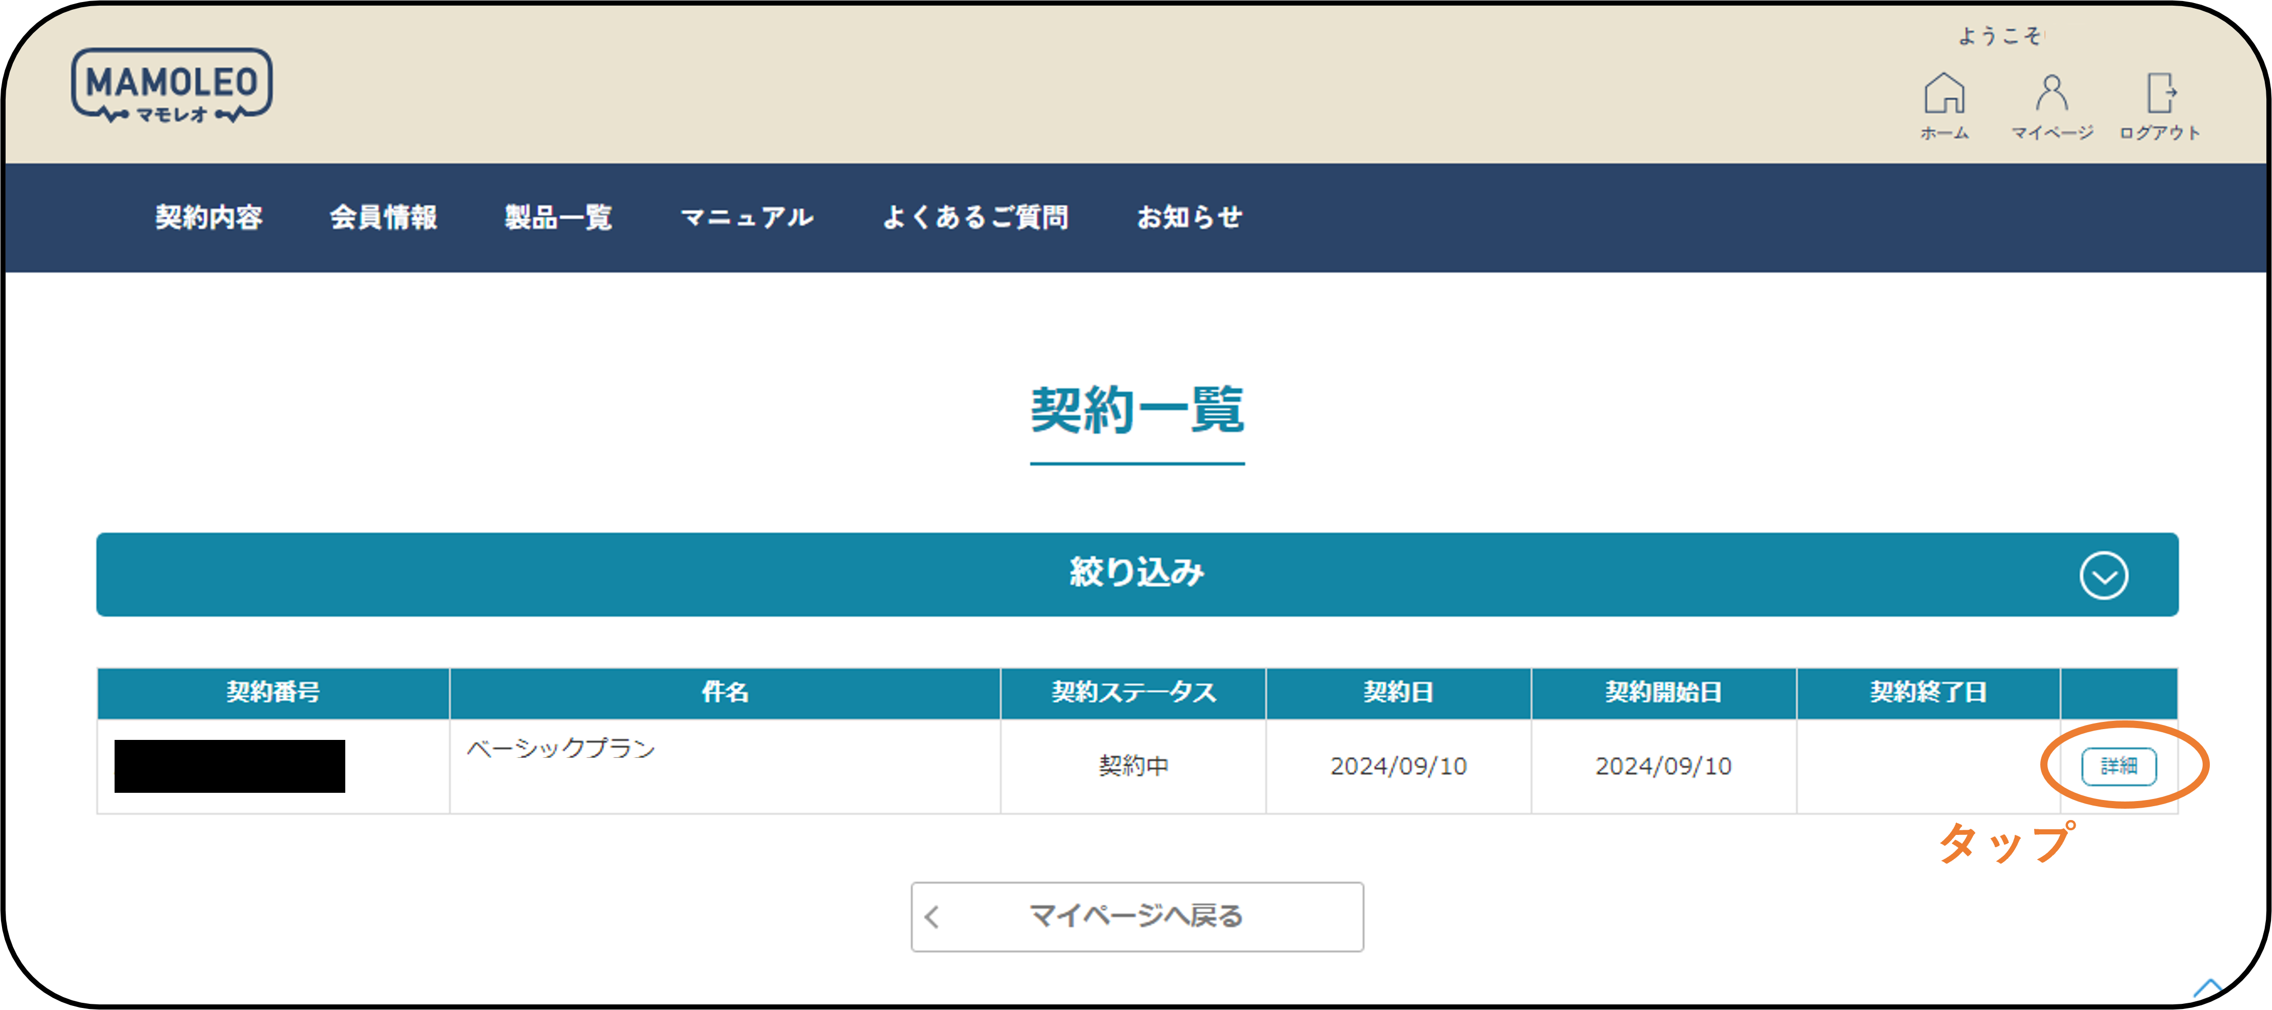Image resolution: width=2272 pixels, height=1010 pixels.
Task: Go to ホーム home icon
Action: [1945, 106]
